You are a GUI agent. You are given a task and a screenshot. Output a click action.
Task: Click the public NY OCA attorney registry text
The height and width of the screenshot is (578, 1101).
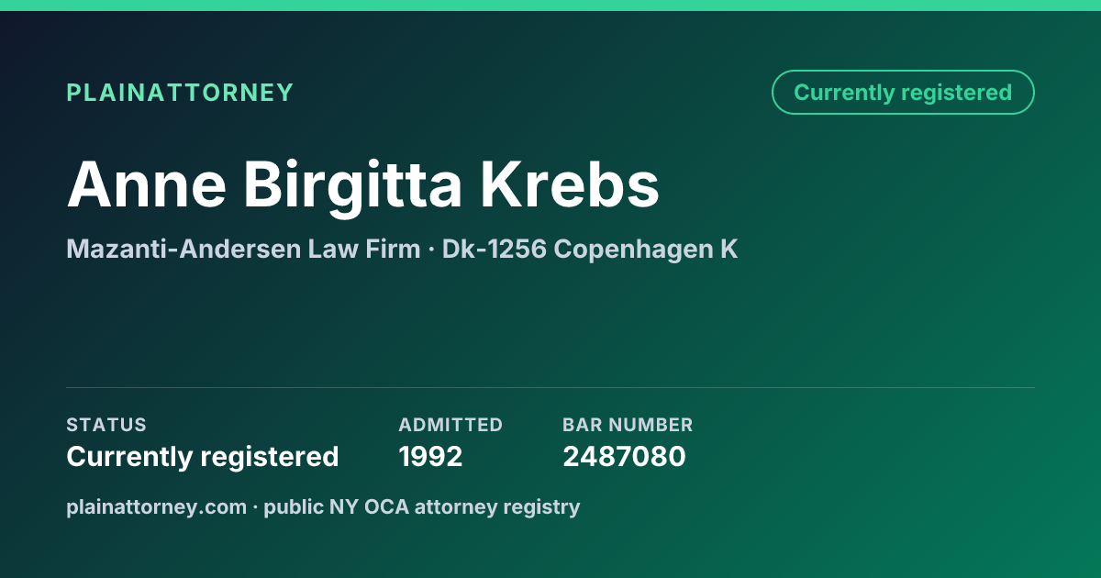(422, 506)
